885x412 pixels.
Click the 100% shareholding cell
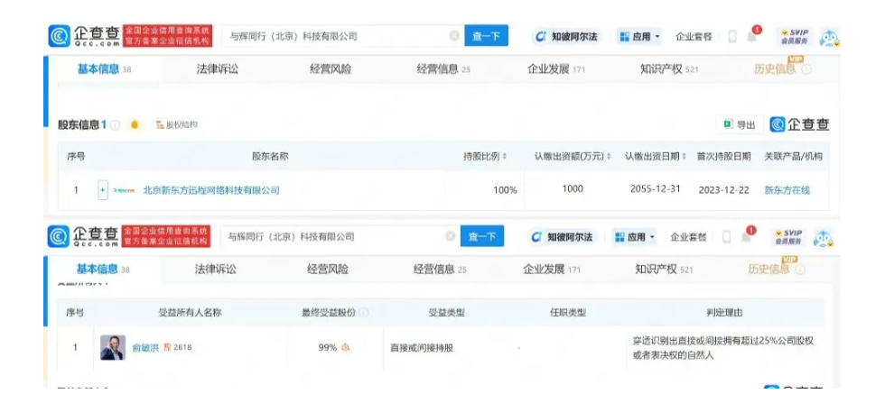505,190
